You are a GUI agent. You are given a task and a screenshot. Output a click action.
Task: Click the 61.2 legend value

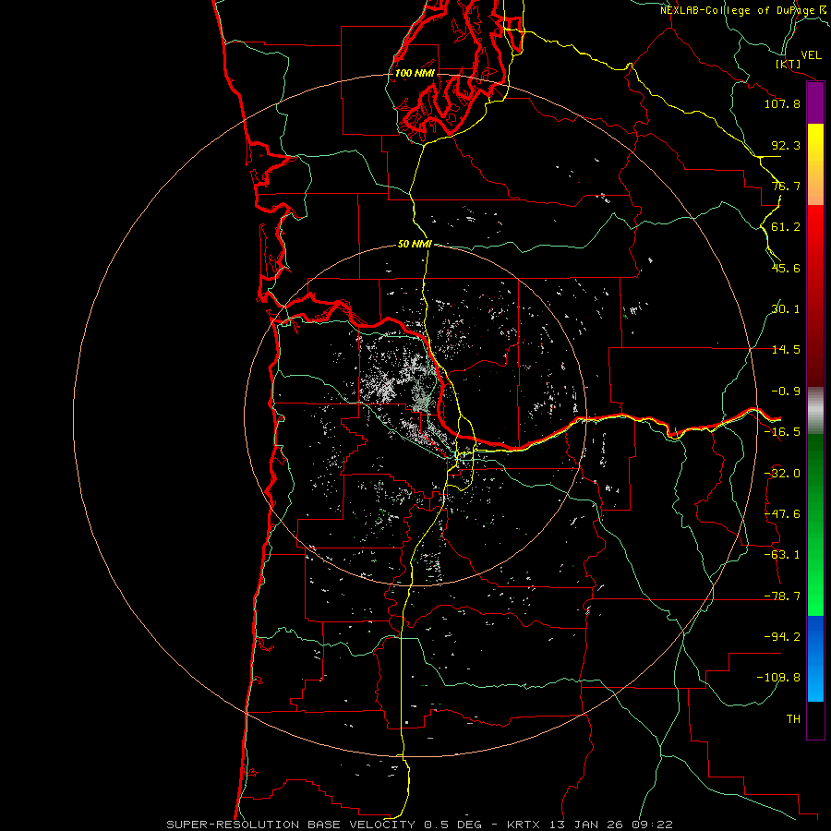786,227
